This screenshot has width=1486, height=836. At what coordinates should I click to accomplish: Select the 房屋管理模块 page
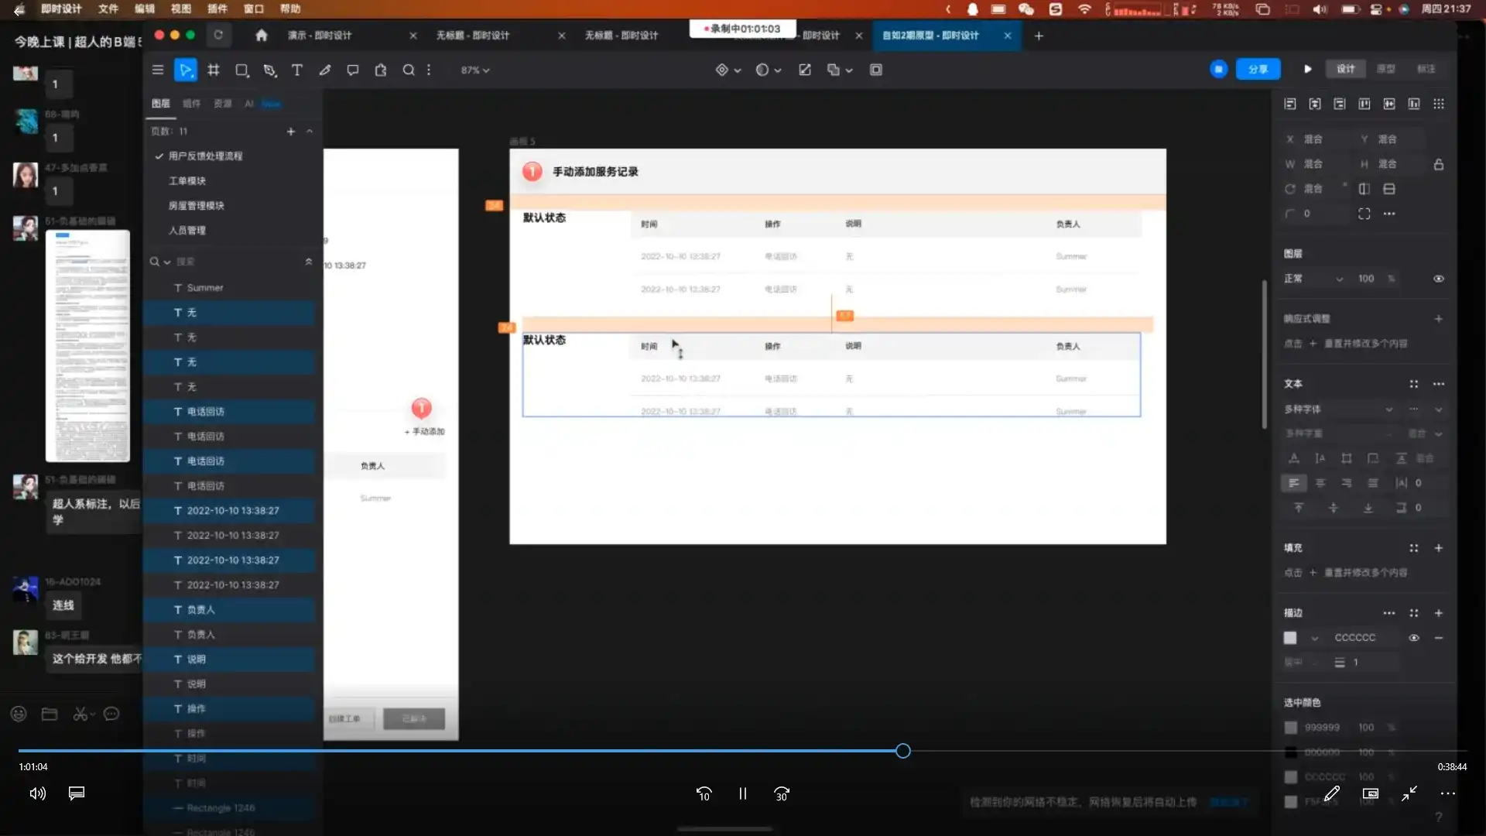coord(196,205)
